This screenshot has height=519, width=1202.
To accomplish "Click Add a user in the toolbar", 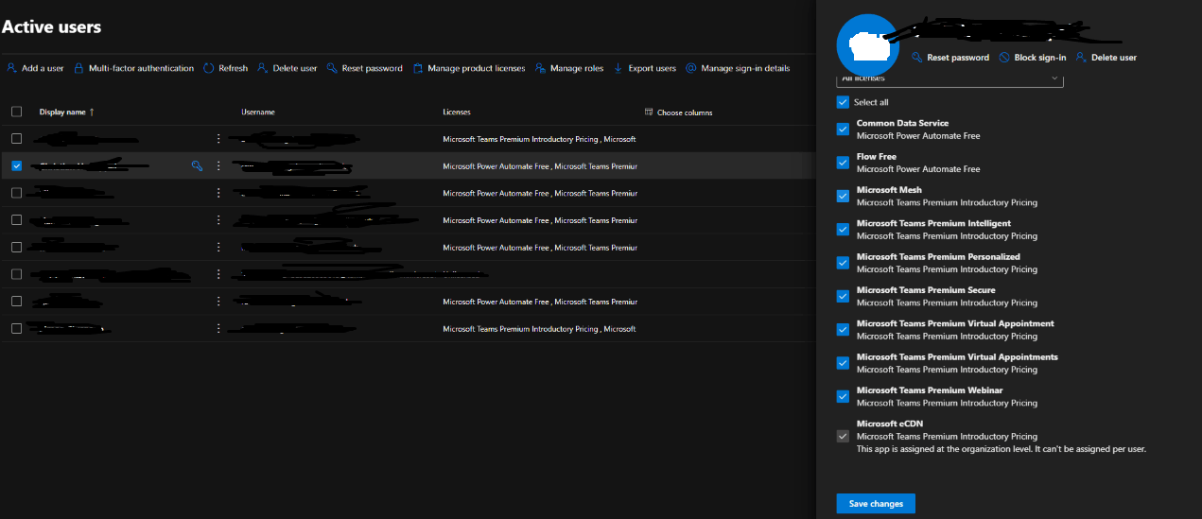I will coord(35,68).
